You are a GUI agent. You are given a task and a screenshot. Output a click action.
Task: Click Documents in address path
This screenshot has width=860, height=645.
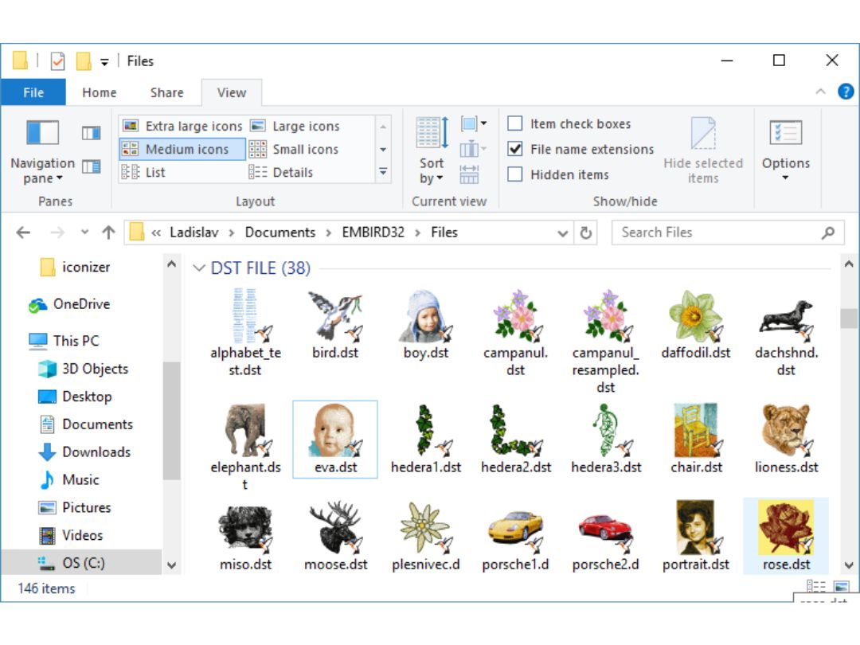point(280,233)
